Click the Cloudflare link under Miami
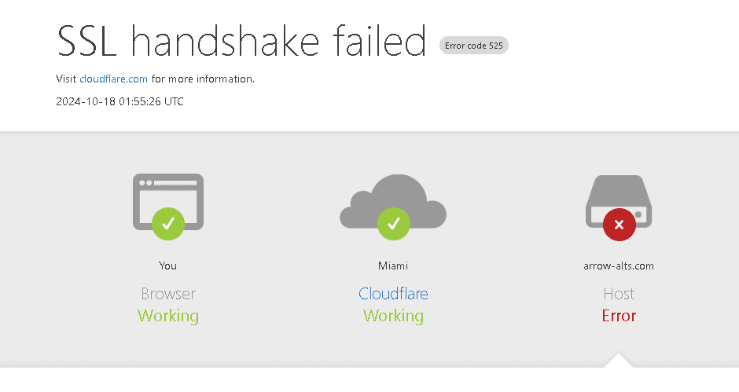This screenshot has height=392, width=739. point(393,294)
